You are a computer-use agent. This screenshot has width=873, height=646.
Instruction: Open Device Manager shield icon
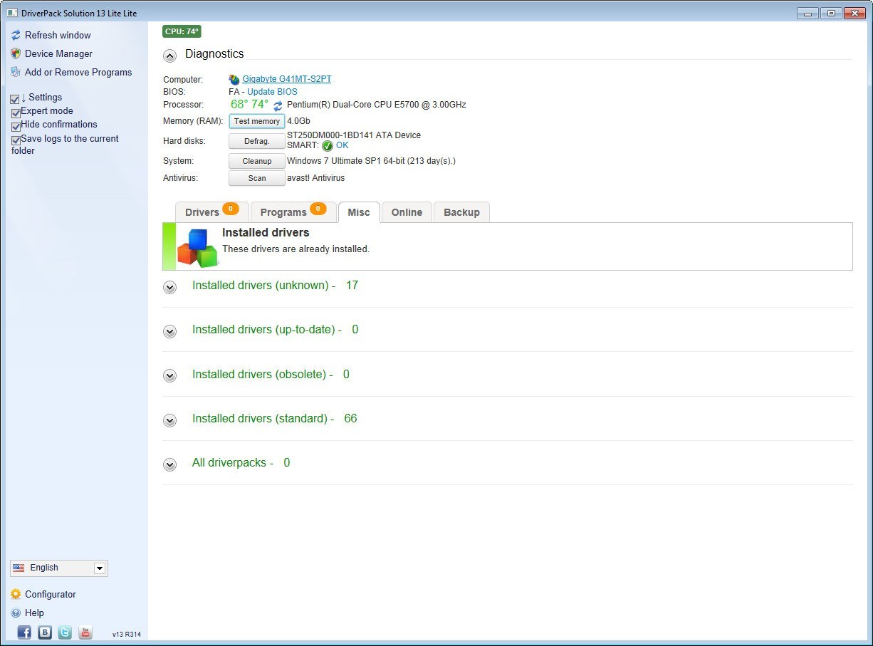pos(16,53)
